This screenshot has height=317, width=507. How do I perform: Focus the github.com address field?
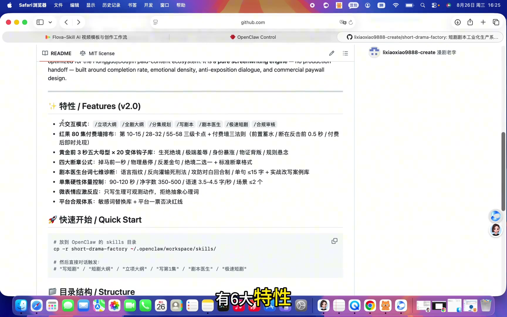(x=253, y=22)
